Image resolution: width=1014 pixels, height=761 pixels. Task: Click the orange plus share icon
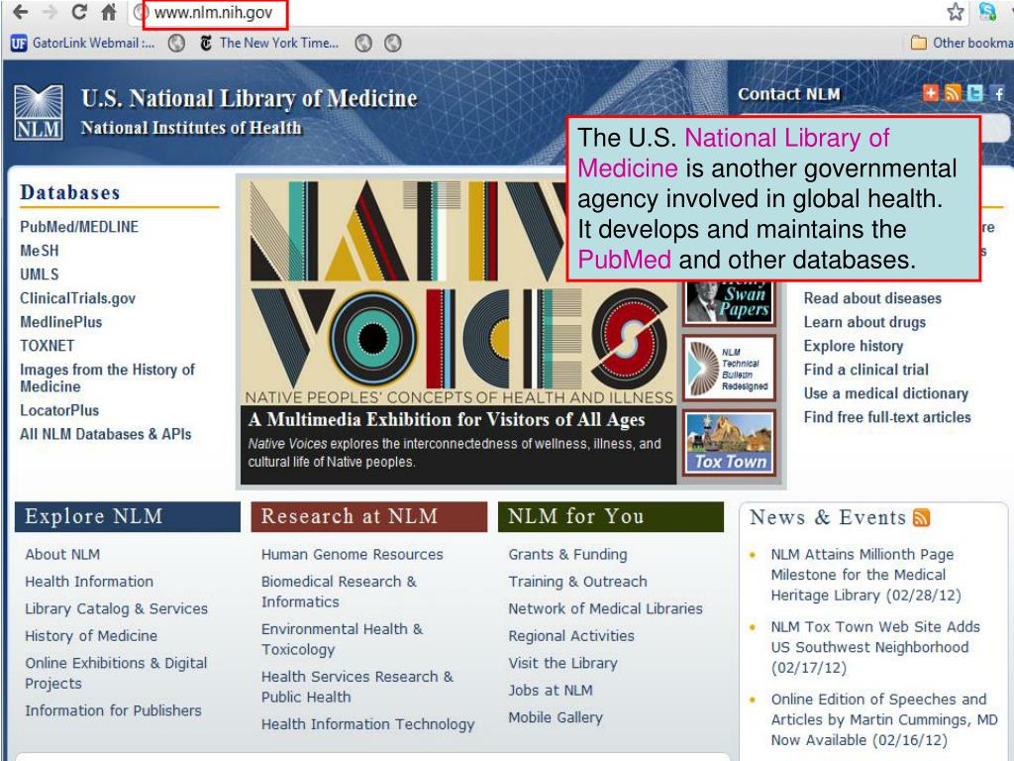tap(930, 93)
